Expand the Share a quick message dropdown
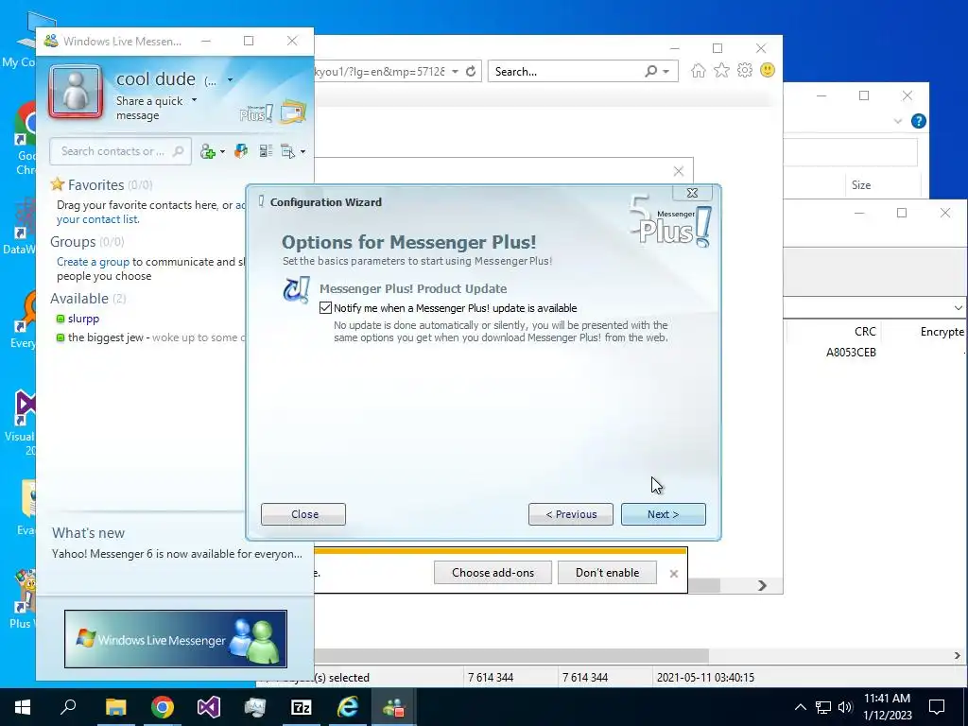This screenshot has width=968, height=726. pyautogui.click(x=195, y=100)
